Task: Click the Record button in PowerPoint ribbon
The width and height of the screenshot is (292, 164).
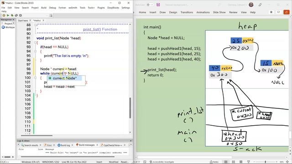Action: (271, 12)
